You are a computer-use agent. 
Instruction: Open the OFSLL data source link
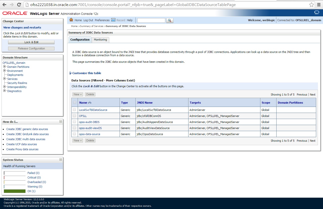[x=83, y=116]
